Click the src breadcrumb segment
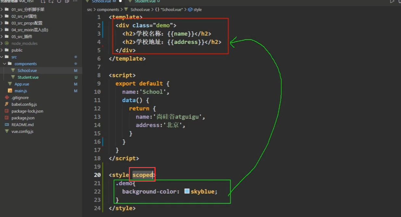This screenshot has width=401, height=217. click(90, 10)
